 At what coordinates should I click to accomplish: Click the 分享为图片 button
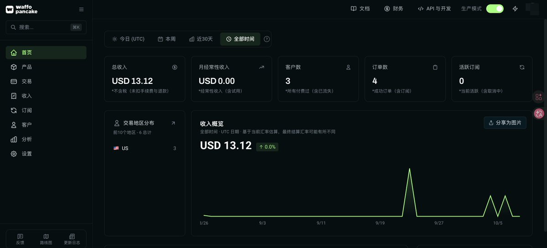[505, 123]
